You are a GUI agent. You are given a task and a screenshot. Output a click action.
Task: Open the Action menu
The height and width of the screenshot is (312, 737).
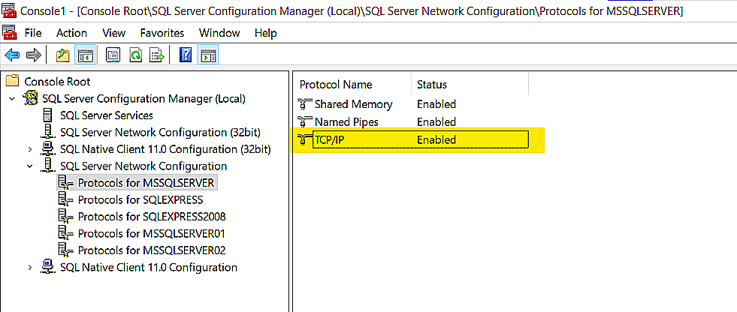tap(71, 33)
